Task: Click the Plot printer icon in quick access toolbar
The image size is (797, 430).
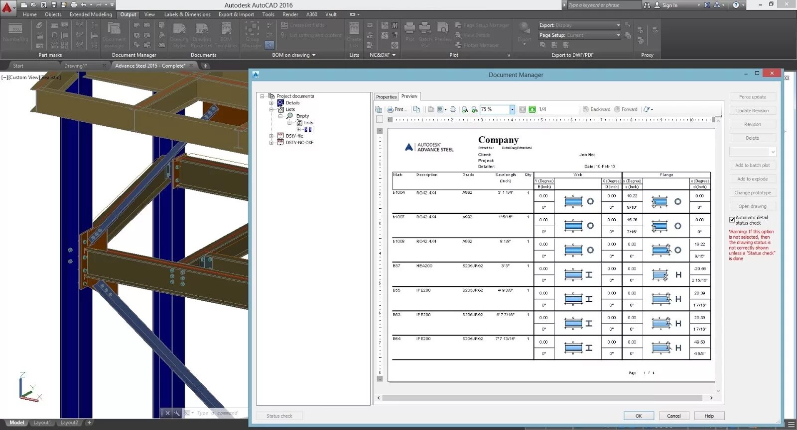Action: coord(74,5)
